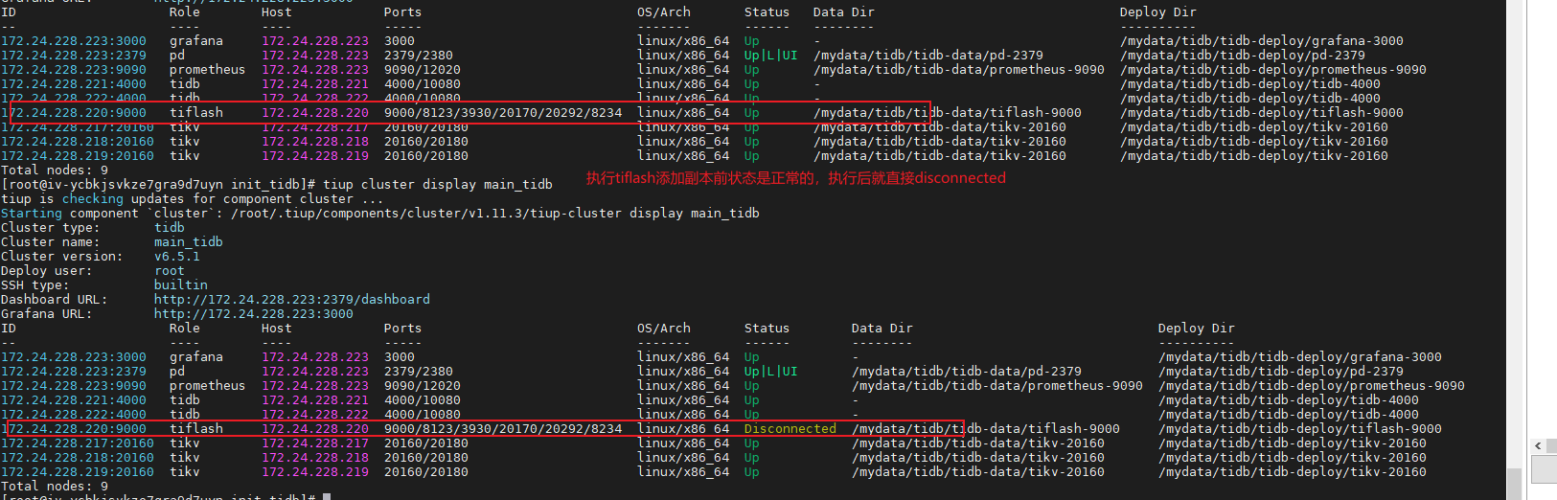
Task: Click the Up|L|UI status in the lower table
Action: [770, 372]
